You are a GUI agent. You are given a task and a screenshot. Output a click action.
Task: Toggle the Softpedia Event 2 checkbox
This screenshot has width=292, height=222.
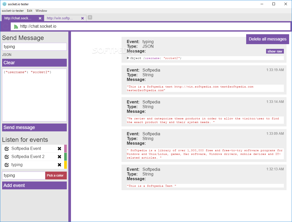click(7, 157)
